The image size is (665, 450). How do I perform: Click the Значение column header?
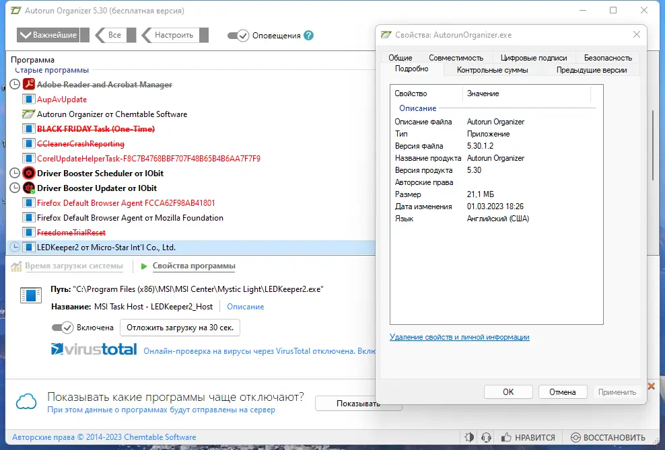(526, 93)
